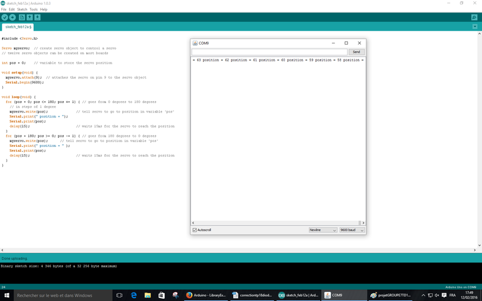Click the Verify sketch checkmark icon
Image resolution: width=482 pixels, height=301 pixels.
click(x=5, y=17)
